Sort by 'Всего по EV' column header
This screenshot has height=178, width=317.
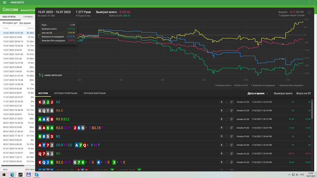(303, 94)
